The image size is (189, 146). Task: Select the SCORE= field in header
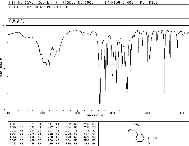[51, 2]
